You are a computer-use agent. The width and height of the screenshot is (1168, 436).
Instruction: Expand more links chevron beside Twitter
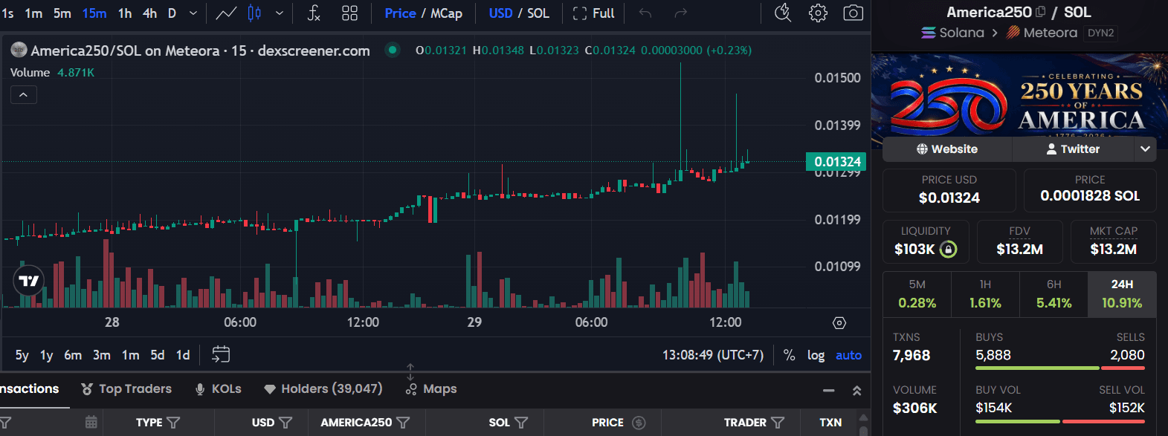coord(1145,149)
